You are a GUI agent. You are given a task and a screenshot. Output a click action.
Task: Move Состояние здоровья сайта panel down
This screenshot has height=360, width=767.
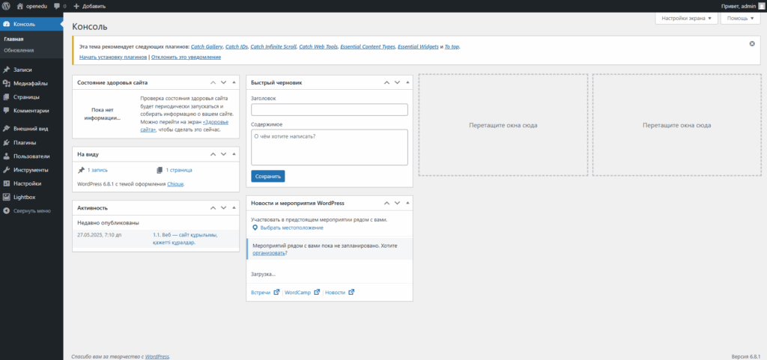223,82
